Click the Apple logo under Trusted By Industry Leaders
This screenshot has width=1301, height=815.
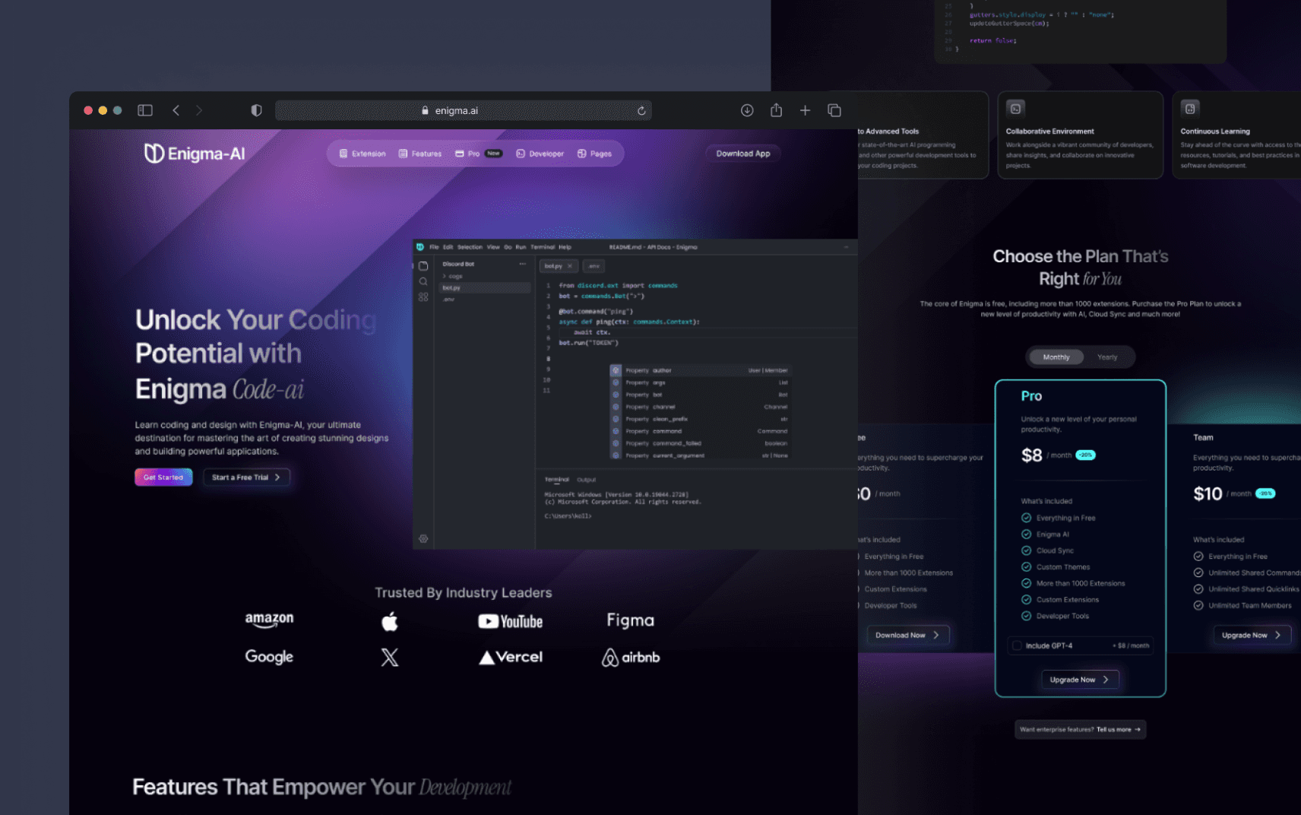click(x=390, y=621)
